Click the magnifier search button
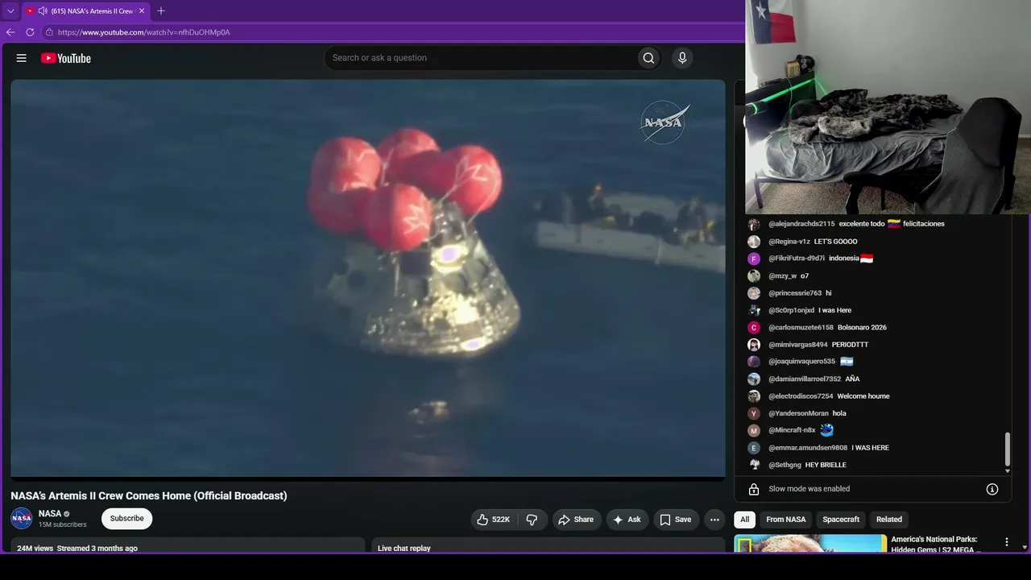Viewport: 1031px width, 580px height. (x=648, y=58)
